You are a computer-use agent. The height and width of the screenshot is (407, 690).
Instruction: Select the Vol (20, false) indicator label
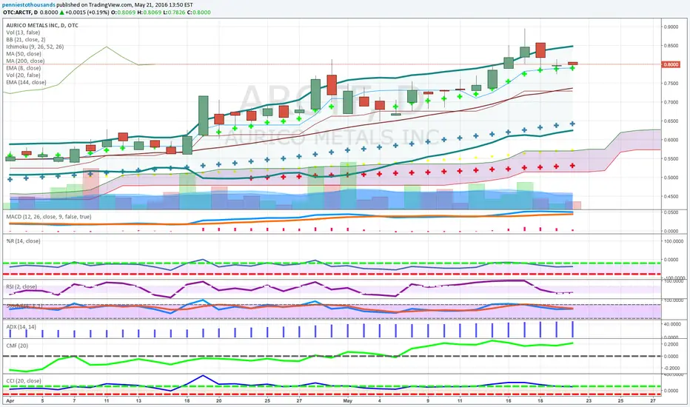(x=23, y=75)
